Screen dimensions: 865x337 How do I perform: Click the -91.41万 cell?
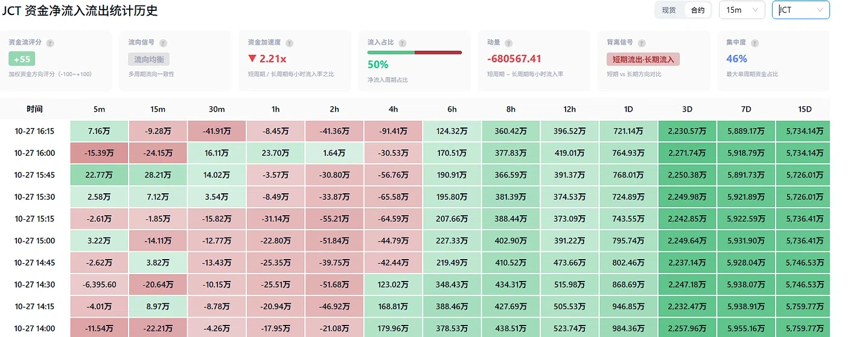[393, 131]
